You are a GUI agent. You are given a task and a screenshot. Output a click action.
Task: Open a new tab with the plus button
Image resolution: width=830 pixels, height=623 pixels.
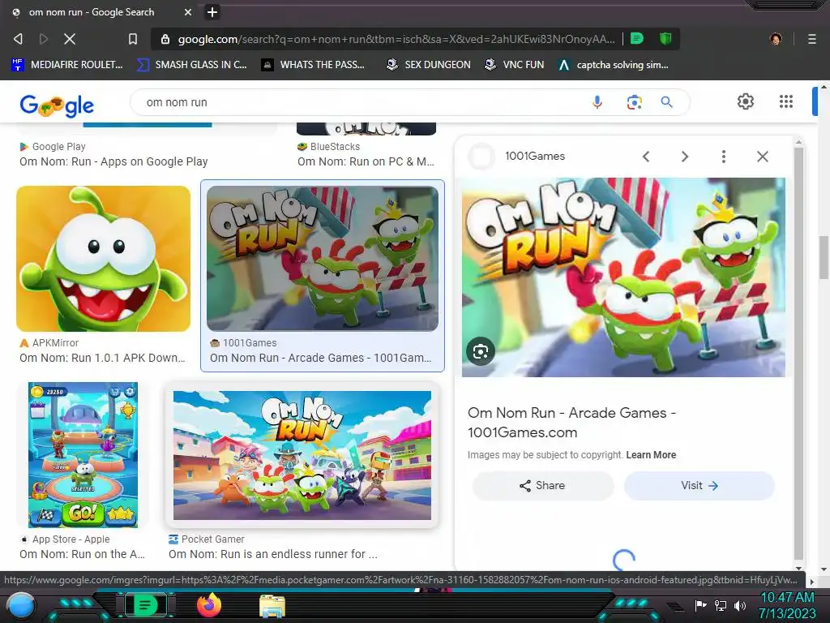[212, 11]
